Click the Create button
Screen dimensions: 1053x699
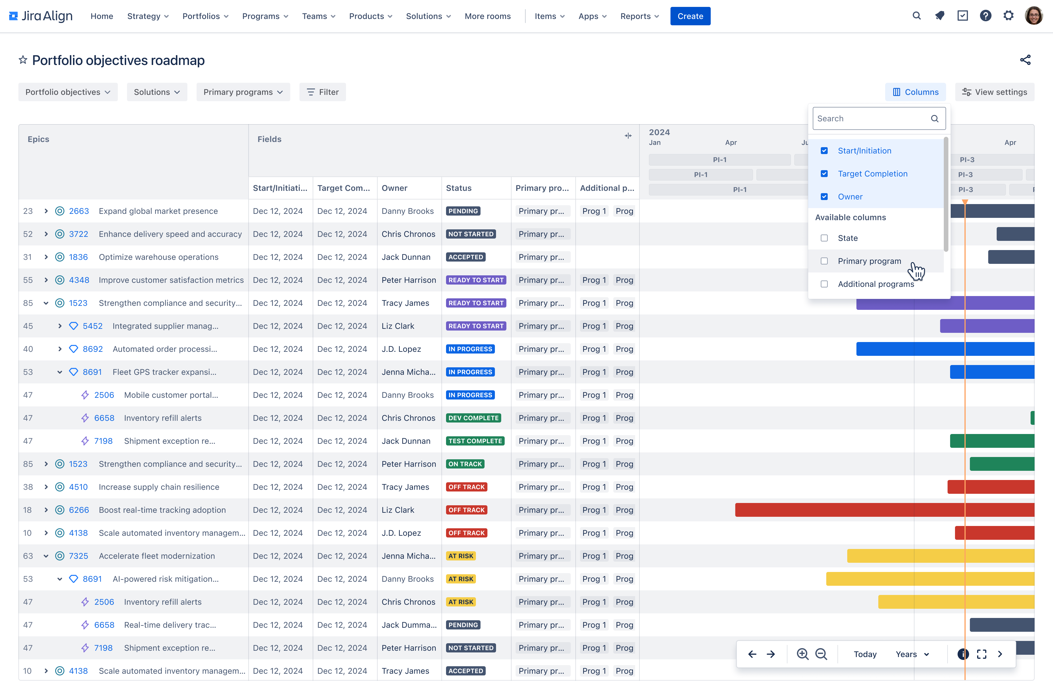[x=690, y=16]
